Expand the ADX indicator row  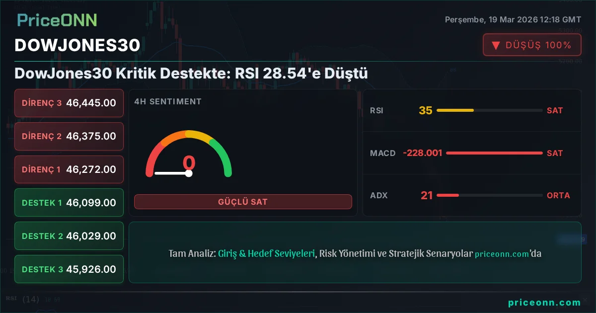pos(472,195)
